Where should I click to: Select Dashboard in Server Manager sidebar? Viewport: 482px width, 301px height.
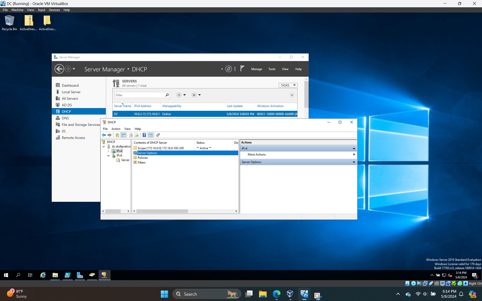click(x=79, y=85)
